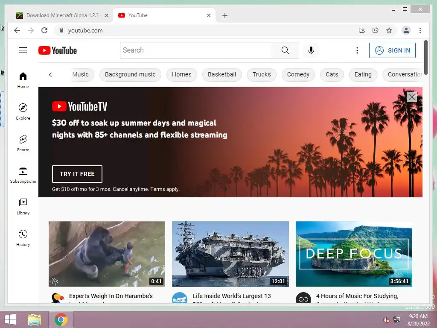
Task: Click the muted speaker tray icon
Action: tap(387, 320)
